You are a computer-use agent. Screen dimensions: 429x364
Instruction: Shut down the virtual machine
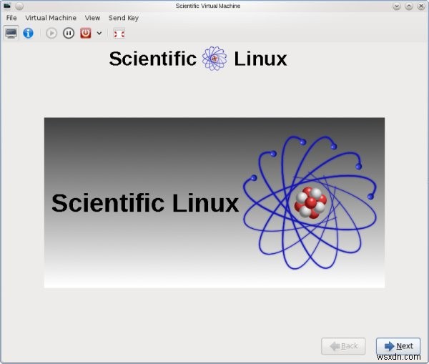pos(86,34)
